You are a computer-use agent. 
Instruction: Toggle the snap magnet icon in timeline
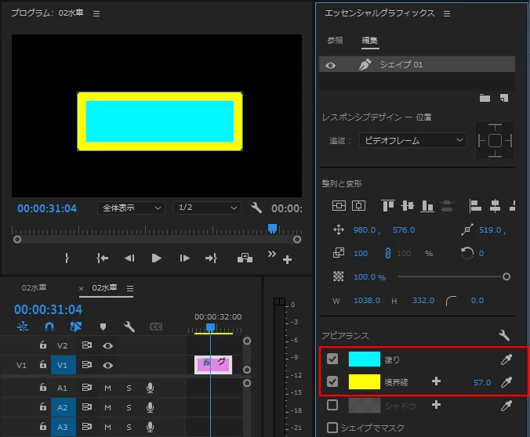tap(49, 327)
